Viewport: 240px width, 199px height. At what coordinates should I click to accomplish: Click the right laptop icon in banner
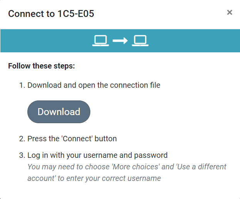click(x=140, y=41)
